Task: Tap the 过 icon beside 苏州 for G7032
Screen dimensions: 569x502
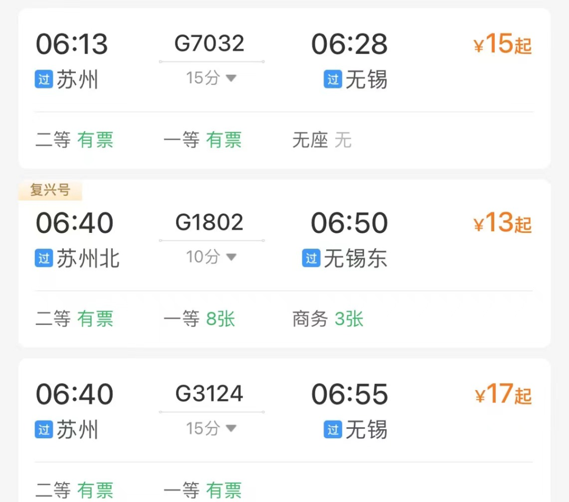Action: tap(44, 80)
